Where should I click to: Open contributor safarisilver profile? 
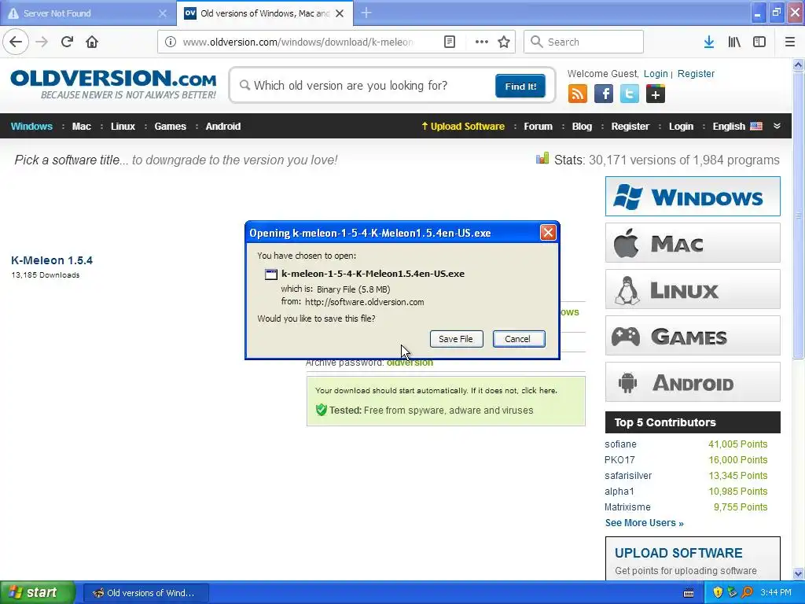pos(628,476)
